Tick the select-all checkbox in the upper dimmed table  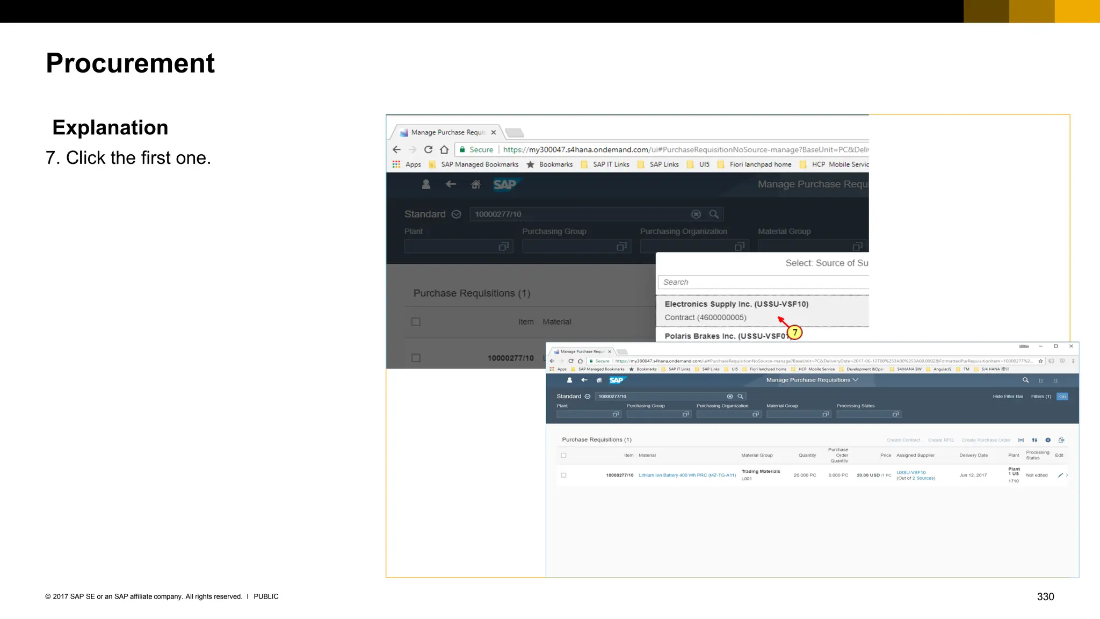(416, 321)
